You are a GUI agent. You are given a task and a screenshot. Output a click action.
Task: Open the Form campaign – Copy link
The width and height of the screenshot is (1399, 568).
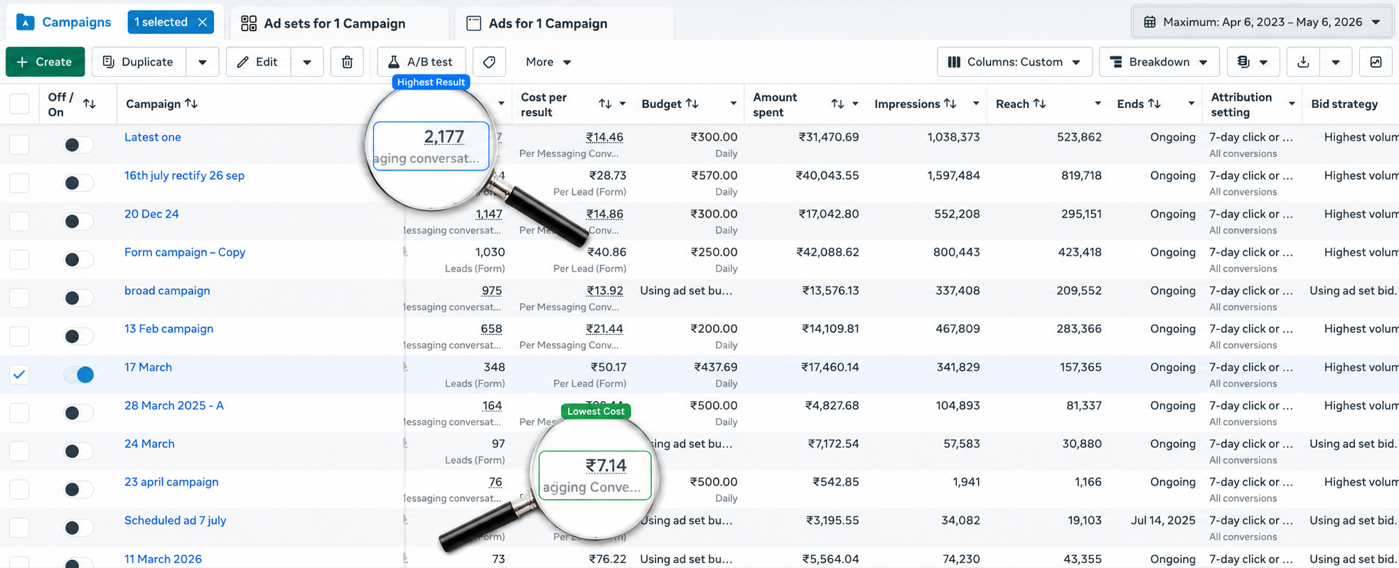point(185,252)
